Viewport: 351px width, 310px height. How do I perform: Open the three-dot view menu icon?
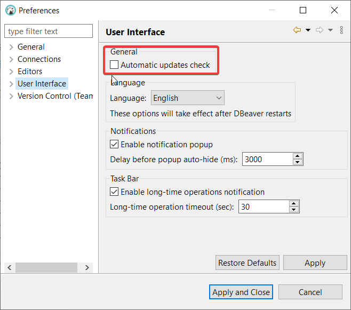point(341,30)
